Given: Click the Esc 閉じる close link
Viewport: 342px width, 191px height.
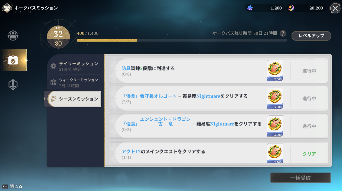Looking at the screenshot, I should pyautogui.click(x=12, y=186).
